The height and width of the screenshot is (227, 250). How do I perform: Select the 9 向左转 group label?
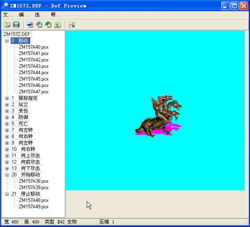pyautogui.click(x=22, y=143)
